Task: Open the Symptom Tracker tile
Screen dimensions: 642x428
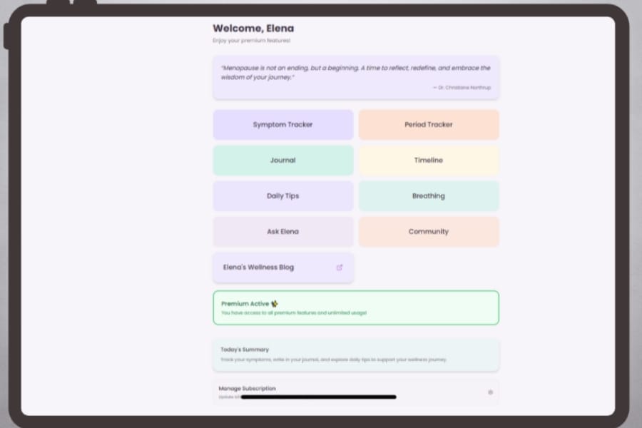Action: (x=283, y=125)
